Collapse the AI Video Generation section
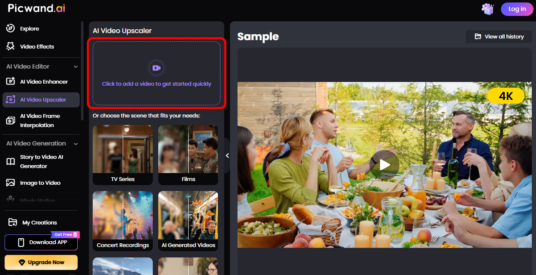Screen dimensions: 536x275 tap(76, 143)
